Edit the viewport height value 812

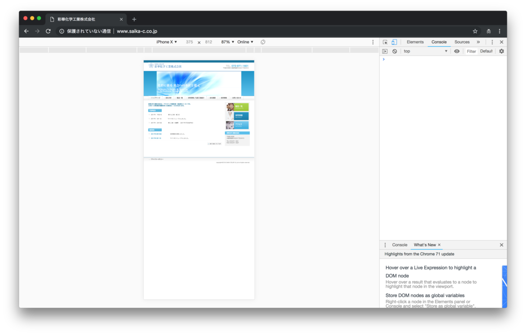[209, 42]
